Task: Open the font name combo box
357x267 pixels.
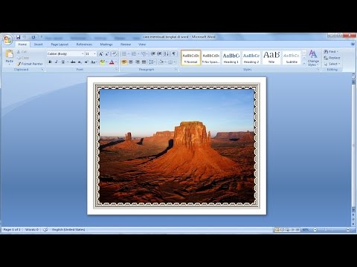Action: coord(65,54)
